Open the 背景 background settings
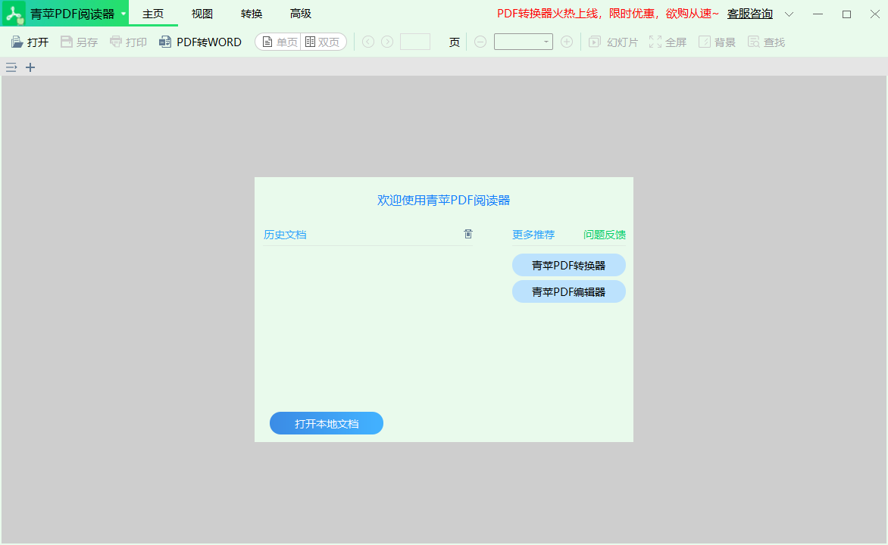The width and height of the screenshot is (888, 545). [715, 42]
